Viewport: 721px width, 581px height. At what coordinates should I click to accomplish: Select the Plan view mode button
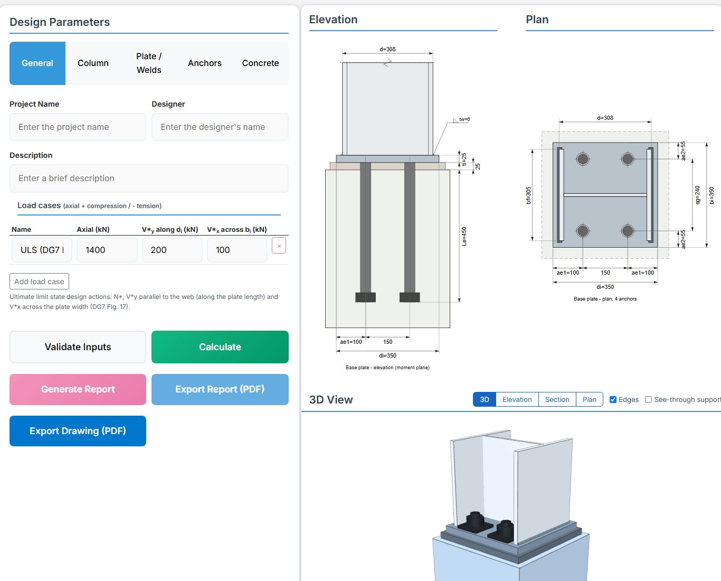[590, 399]
